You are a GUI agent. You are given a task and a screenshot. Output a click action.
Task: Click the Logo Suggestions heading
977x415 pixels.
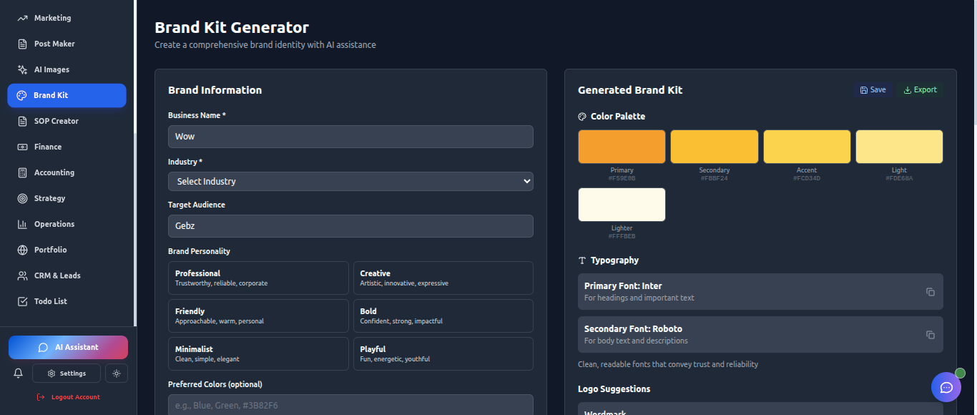(x=614, y=389)
